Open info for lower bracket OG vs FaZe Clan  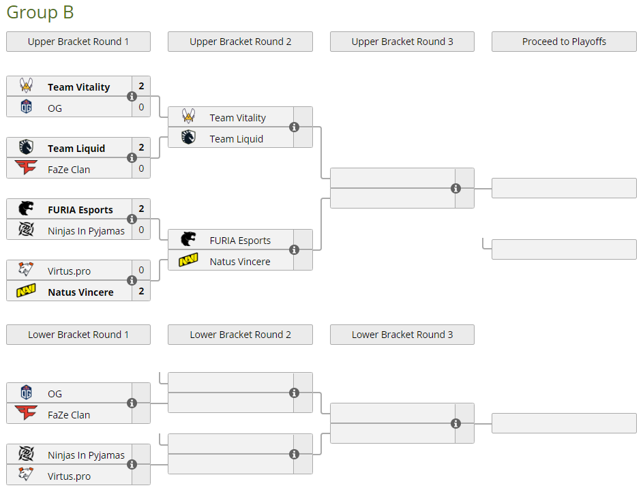point(132,403)
